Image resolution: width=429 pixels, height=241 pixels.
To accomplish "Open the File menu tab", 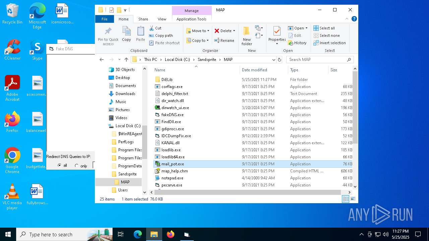I will [105, 19].
